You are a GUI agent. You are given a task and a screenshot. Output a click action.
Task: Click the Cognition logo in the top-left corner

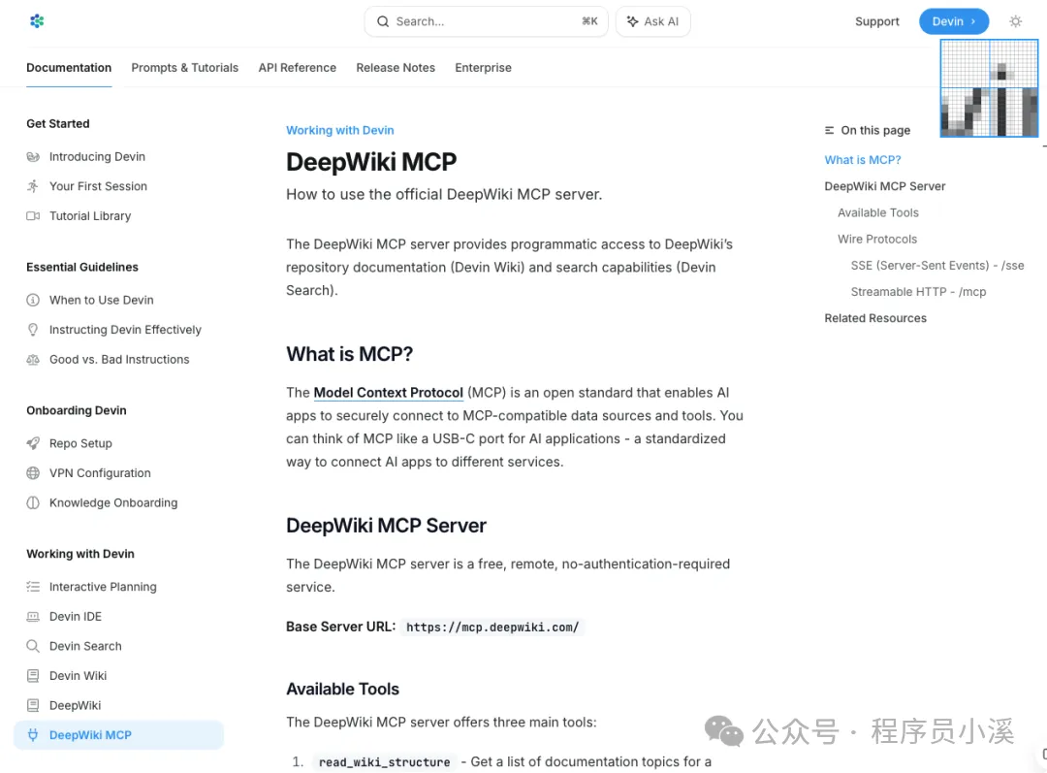point(36,20)
